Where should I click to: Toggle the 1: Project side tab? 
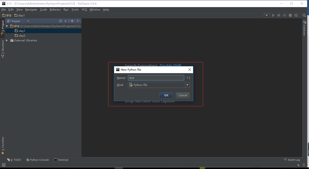(x=3, y=28)
